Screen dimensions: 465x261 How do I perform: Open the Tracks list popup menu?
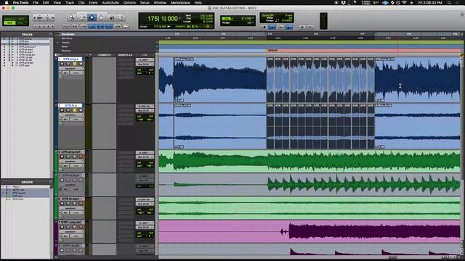pyautogui.click(x=50, y=34)
